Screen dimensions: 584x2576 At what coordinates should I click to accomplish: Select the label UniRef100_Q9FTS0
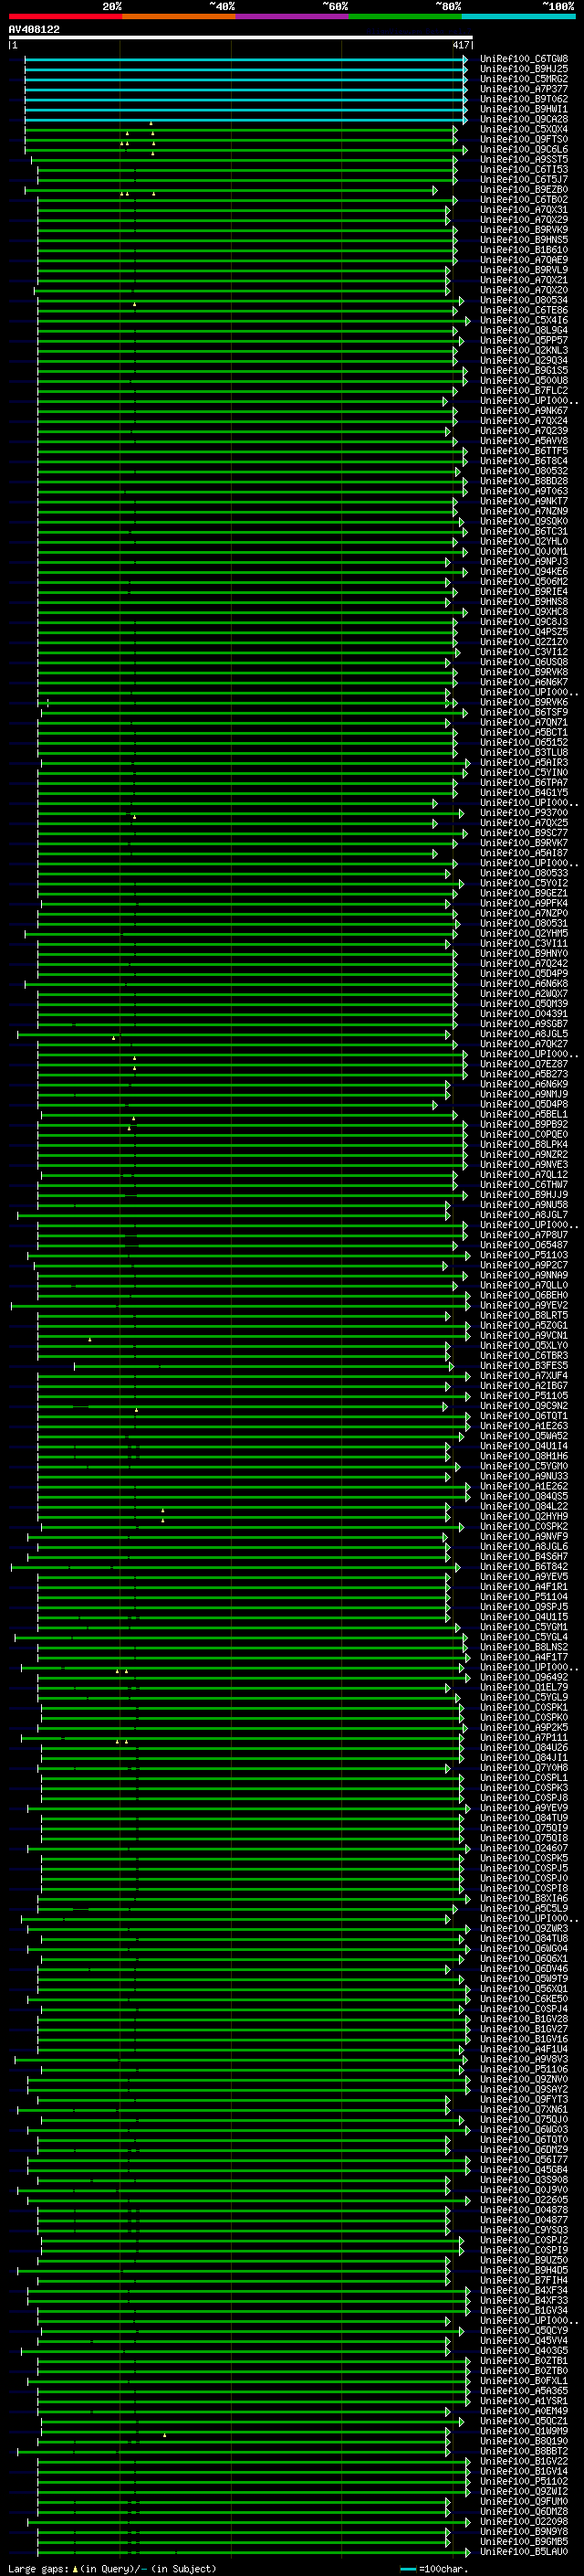(x=524, y=139)
